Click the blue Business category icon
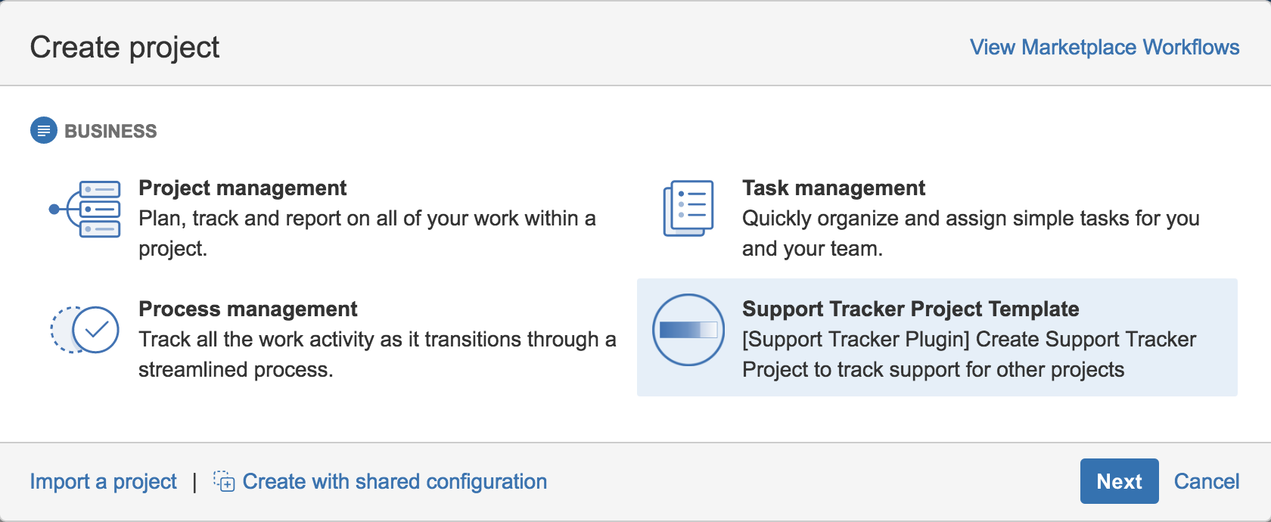The width and height of the screenshot is (1271, 522). click(x=44, y=131)
